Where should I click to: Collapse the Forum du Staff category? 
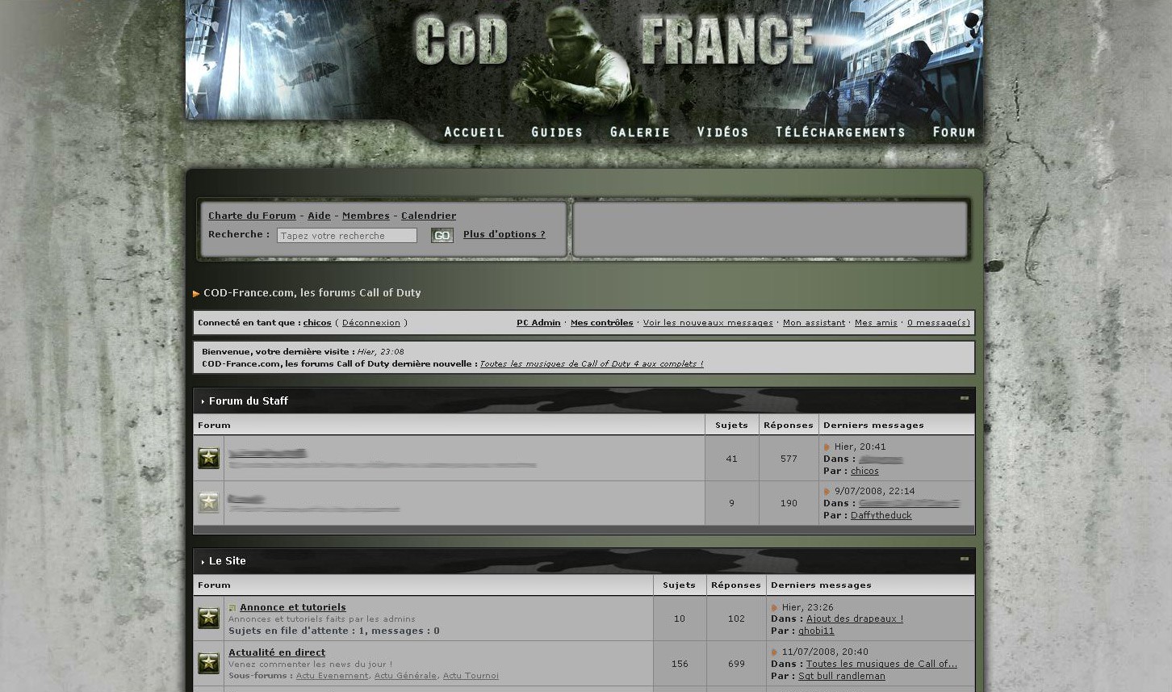click(x=964, y=398)
